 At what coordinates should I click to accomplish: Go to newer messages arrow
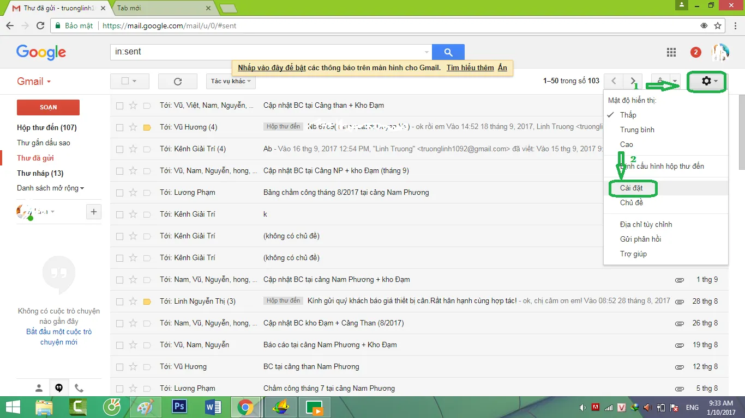click(x=614, y=81)
